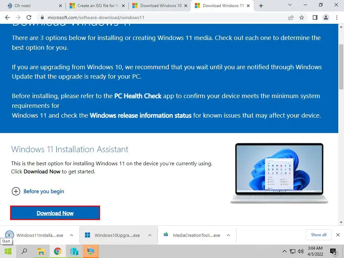344x258 pixels.
Task: Click the vertical scrollbar thumb
Action: pyautogui.click(x=341, y=67)
